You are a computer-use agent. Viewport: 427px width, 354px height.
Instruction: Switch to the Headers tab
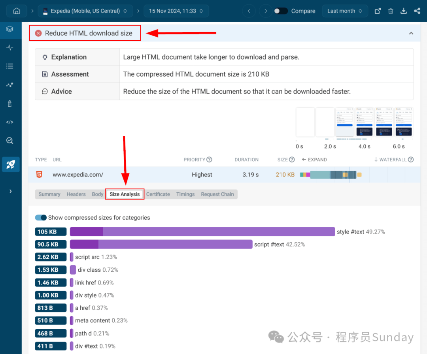tap(76, 194)
